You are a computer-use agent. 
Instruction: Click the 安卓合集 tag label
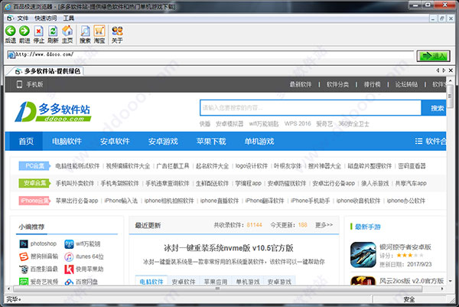pyautogui.click(x=34, y=183)
